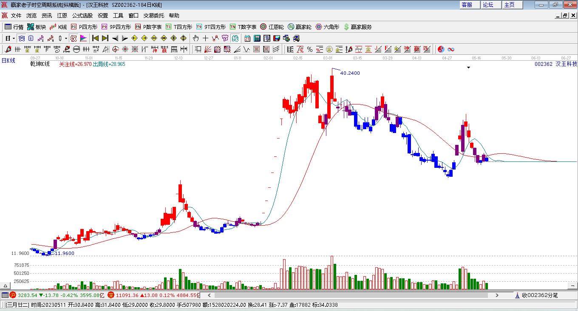Open the 交易委托 menu

point(153,16)
